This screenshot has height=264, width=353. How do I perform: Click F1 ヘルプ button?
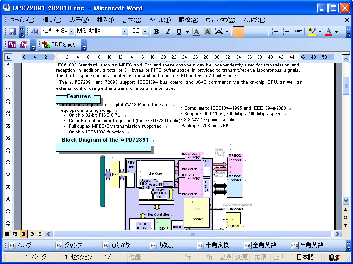20,245
